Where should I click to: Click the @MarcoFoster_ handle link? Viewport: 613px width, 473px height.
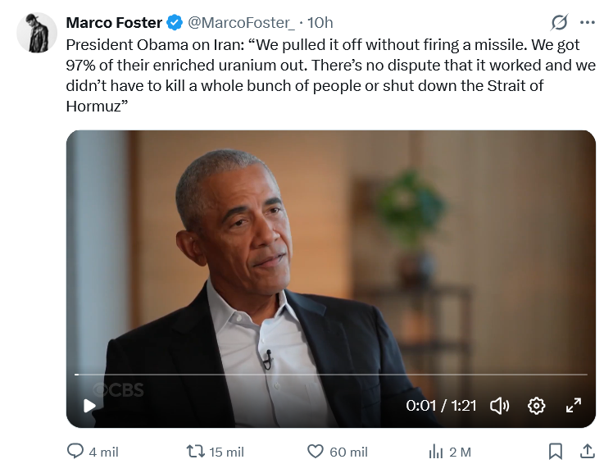pos(242,23)
